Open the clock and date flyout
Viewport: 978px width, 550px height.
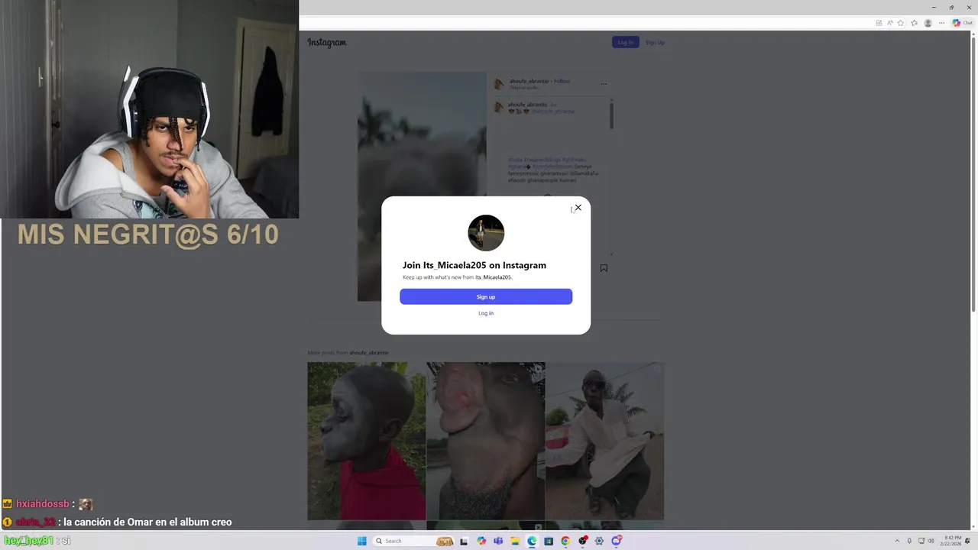(x=951, y=541)
